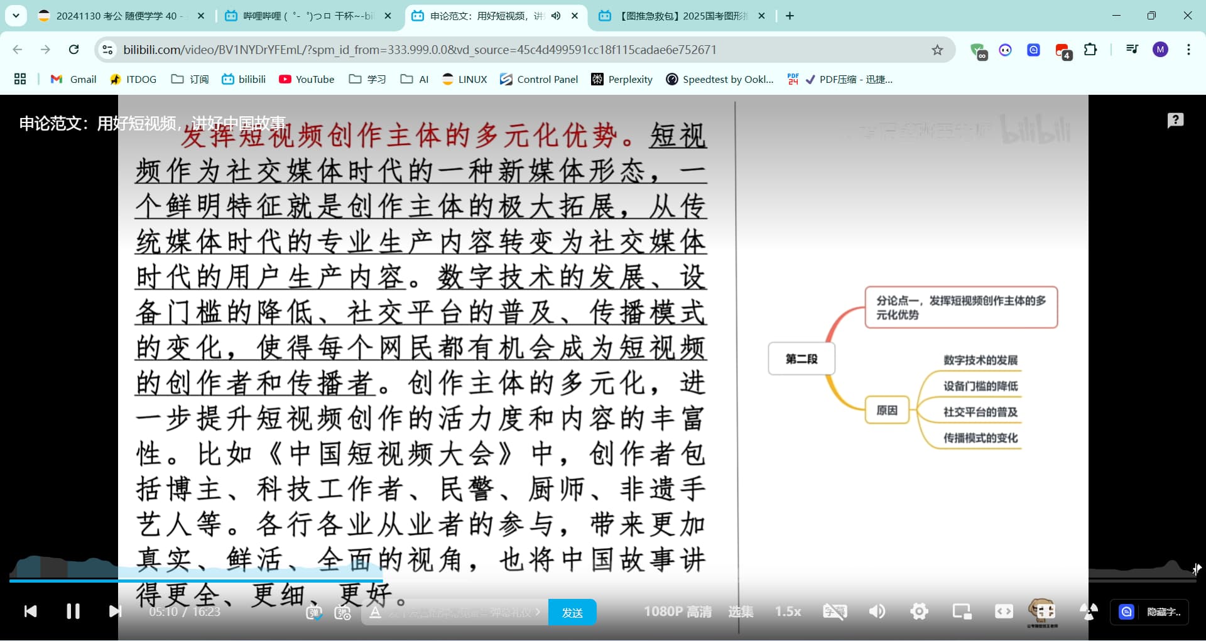The image size is (1206, 641).
Task: Click the address bar URL field
Action: pos(515,50)
